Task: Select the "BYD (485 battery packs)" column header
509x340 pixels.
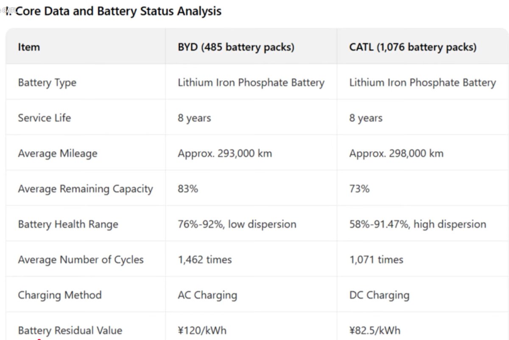Action: tap(236, 47)
